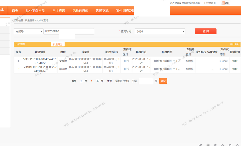Open 进入全国反保险欺诈信息系统 link
This screenshot has width=241, height=146.
click(x=185, y=3)
